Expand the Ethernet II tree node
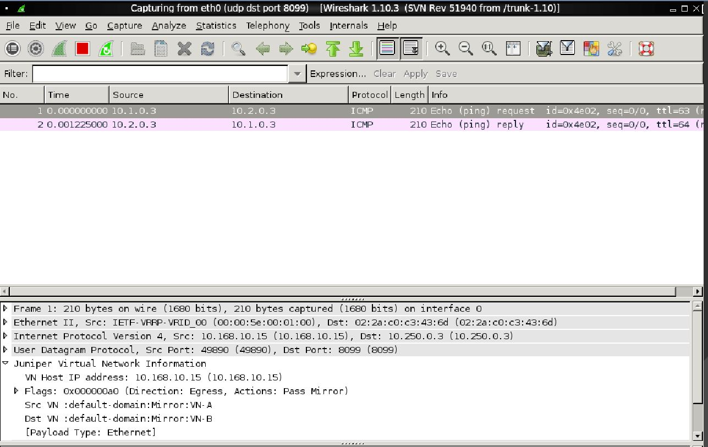Screen dimensions: 708x447 coord(6,322)
